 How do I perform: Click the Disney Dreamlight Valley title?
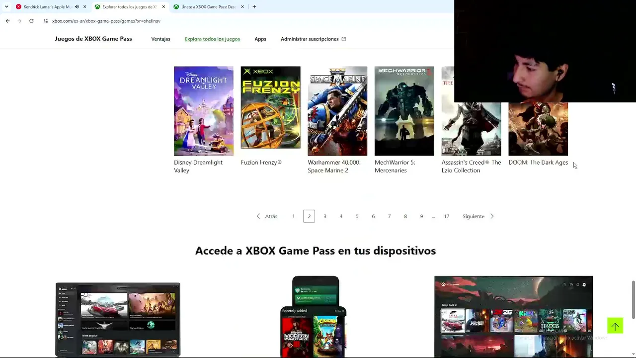198,166
